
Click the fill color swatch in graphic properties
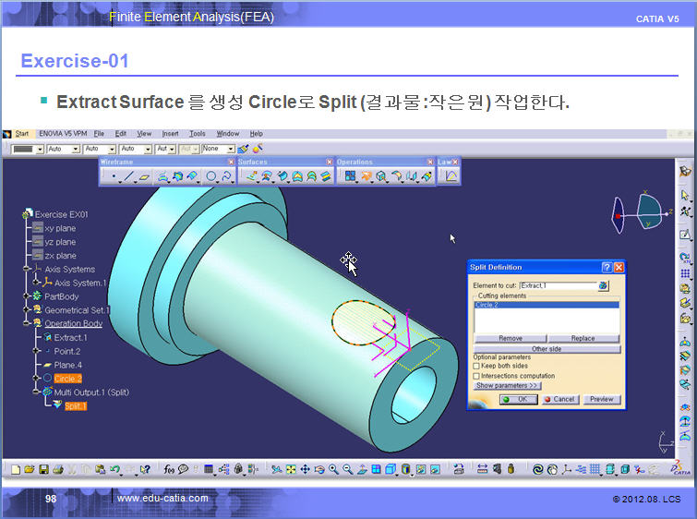(24, 149)
